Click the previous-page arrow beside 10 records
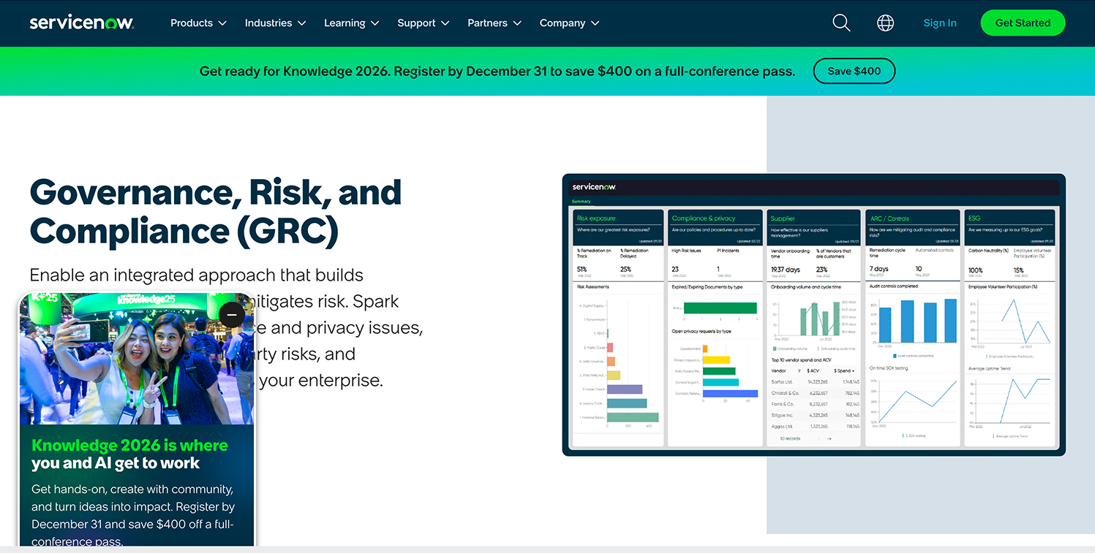Image resolution: width=1095 pixels, height=553 pixels. [x=818, y=438]
